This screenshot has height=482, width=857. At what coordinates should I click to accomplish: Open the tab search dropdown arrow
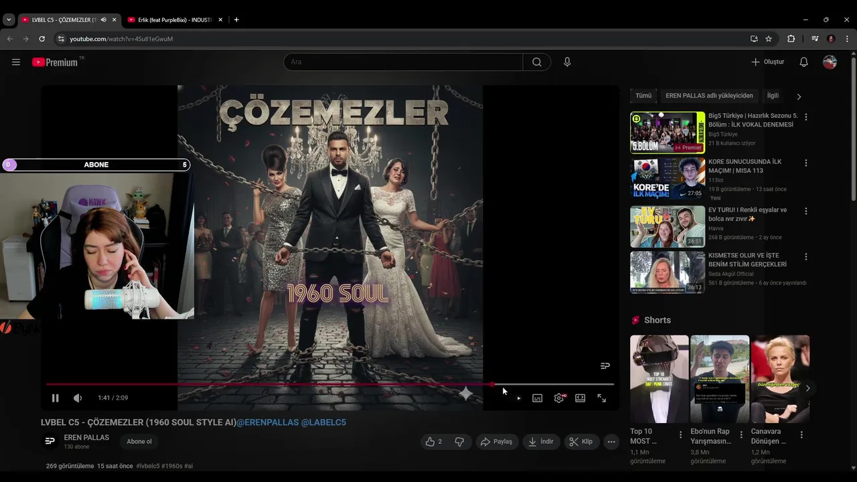click(9, 20)
